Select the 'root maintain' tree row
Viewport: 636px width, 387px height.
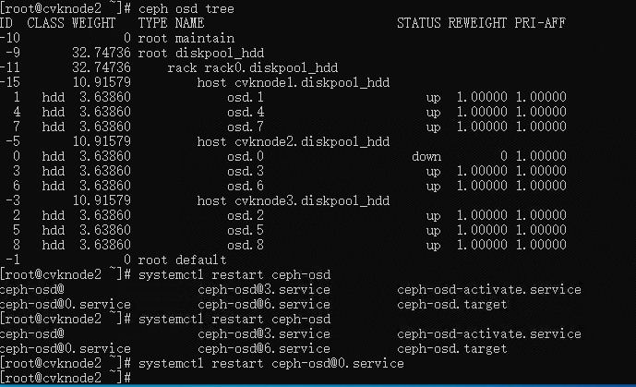[x=186, y=39]
